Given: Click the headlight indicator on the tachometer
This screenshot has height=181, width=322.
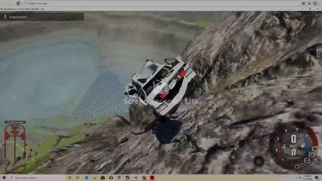Looking at the screenshot, I should click(x=315, y=149).
